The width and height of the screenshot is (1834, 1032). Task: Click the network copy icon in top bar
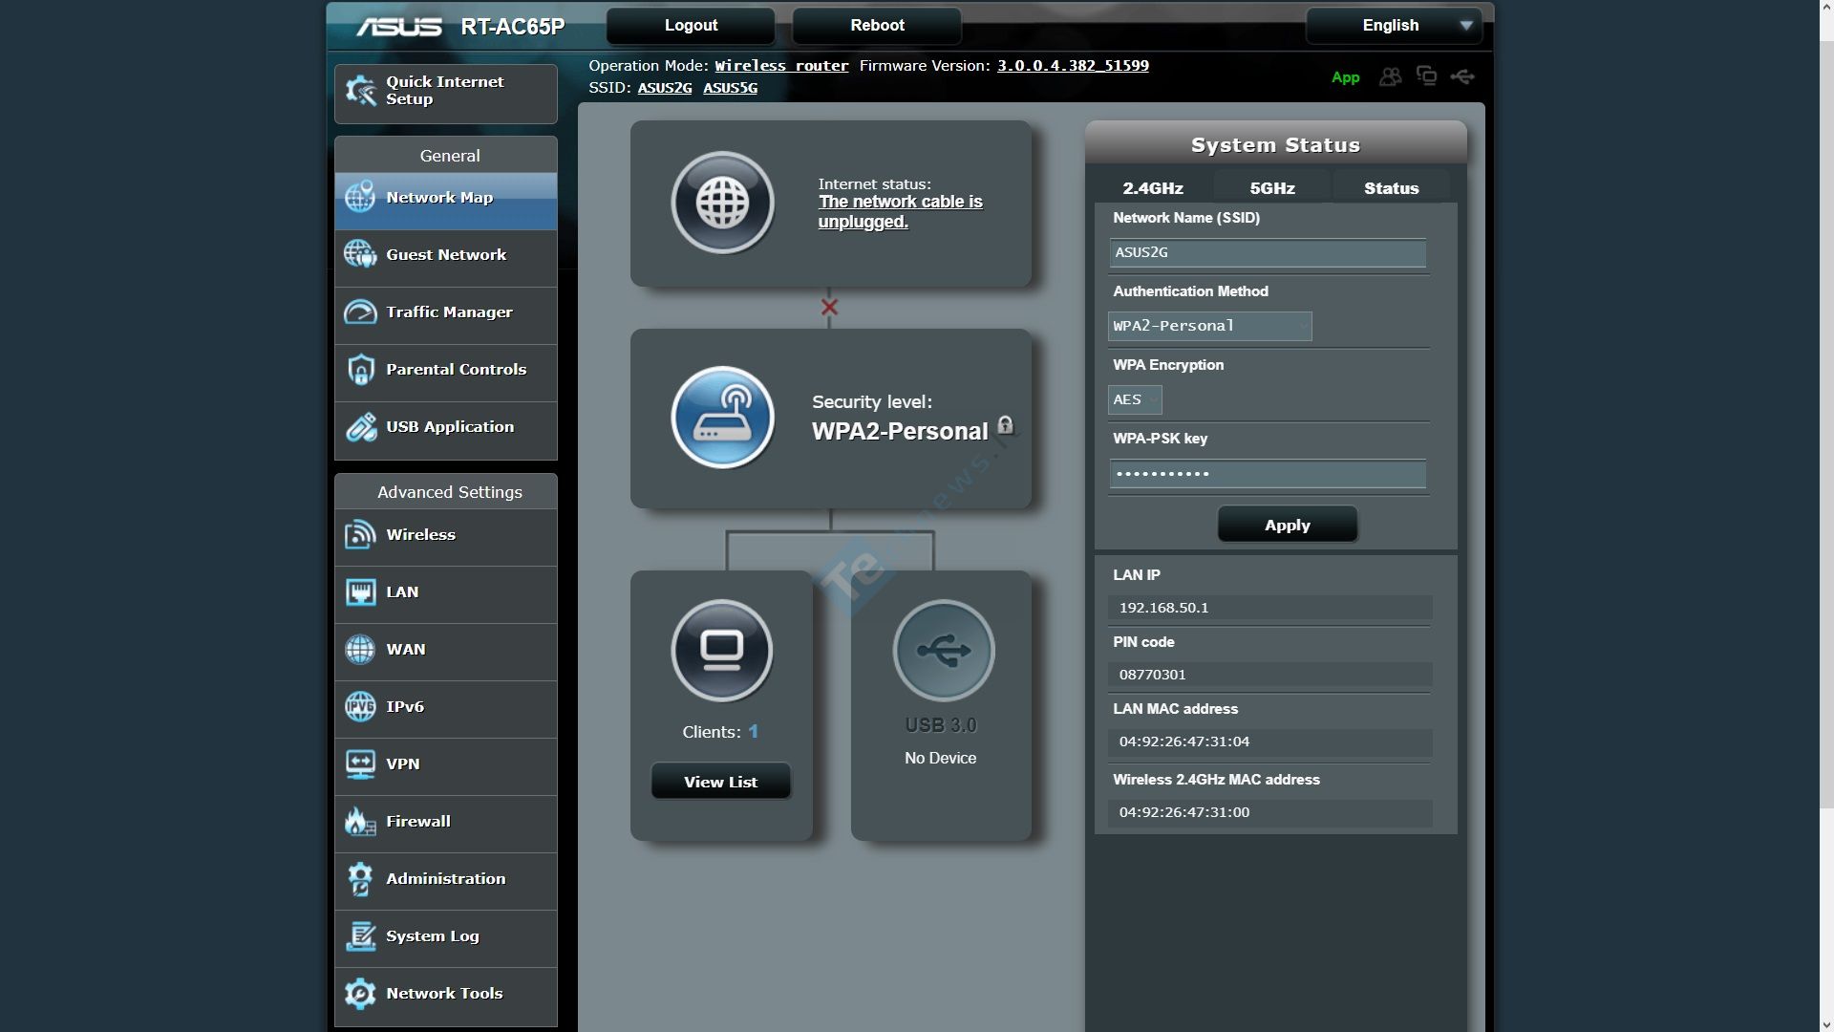coord(1426,75)
